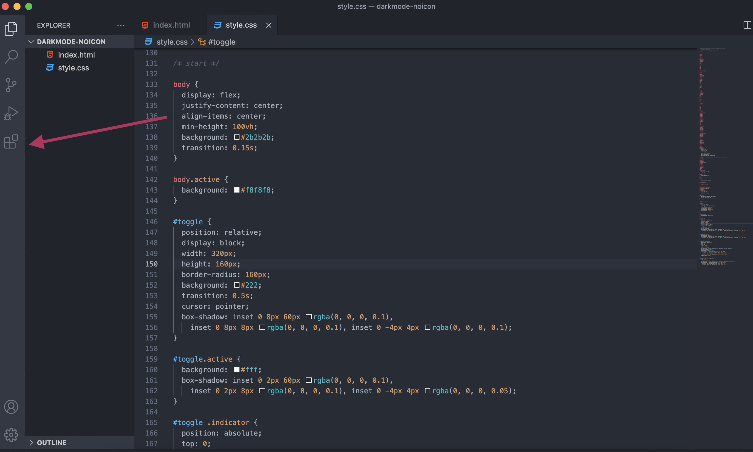Click the last rgba swatch on line 156
The width and height of the screenshot is (753, 452).
point(428,328)
